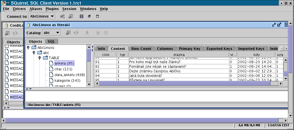Click the document icon beside kategorie (343)
The height and width of the screenshot is (130, 294).
tap(51, 81)
